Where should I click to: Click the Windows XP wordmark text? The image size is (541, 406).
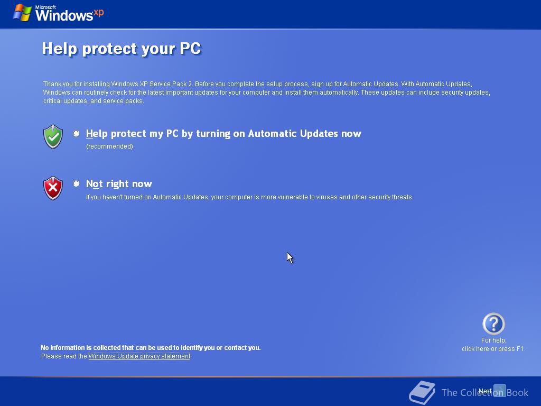tap(69, 14)
